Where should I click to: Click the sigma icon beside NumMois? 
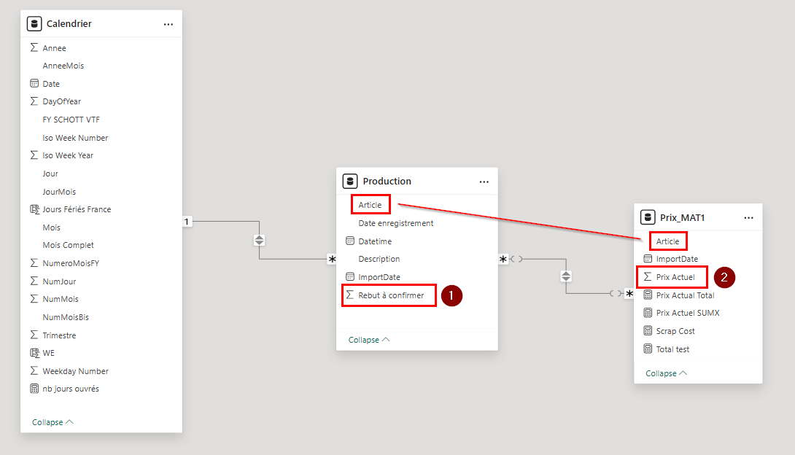tap(34, 299)
